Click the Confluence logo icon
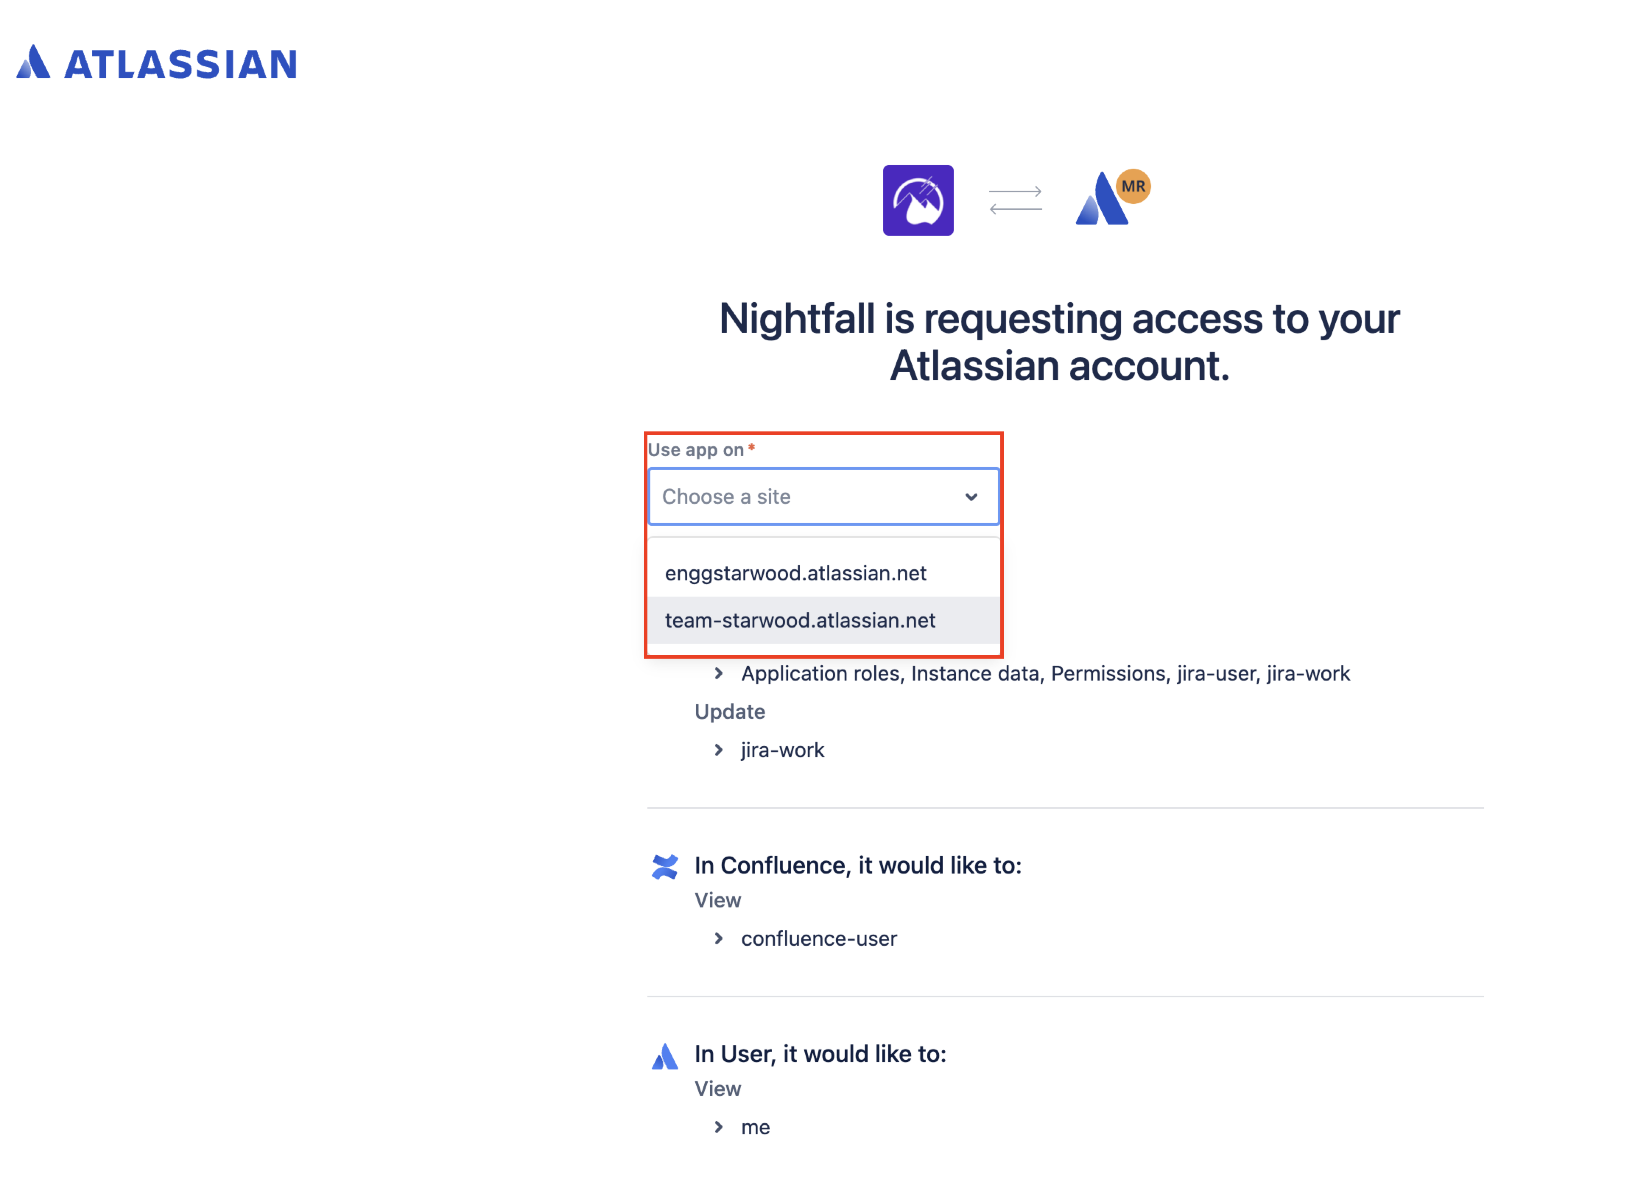The image size is (1638, 1177). (x=664, y=867)
